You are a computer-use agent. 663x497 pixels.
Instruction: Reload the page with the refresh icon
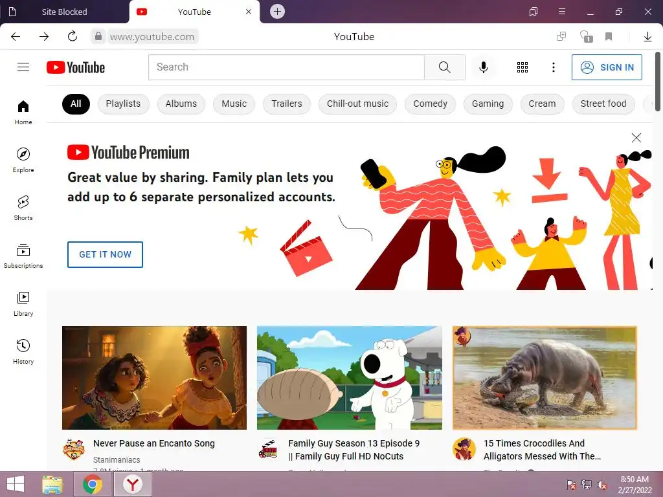point(73,36)
